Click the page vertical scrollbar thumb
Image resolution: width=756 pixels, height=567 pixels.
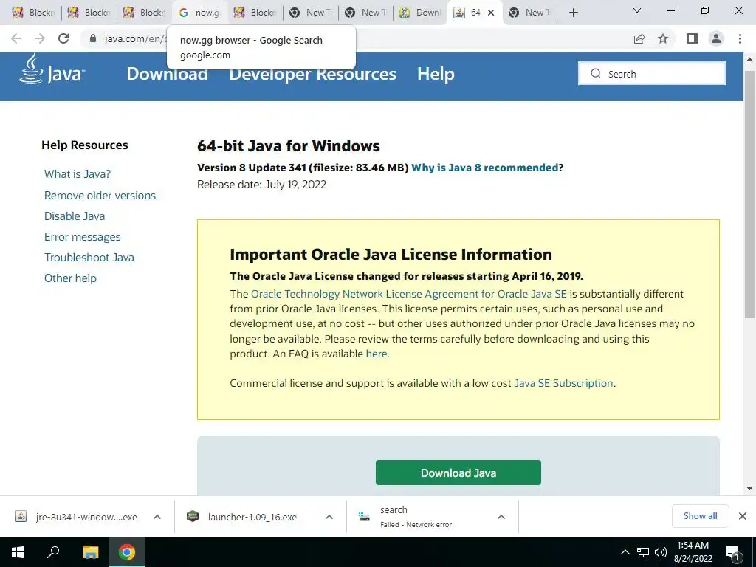749,194
